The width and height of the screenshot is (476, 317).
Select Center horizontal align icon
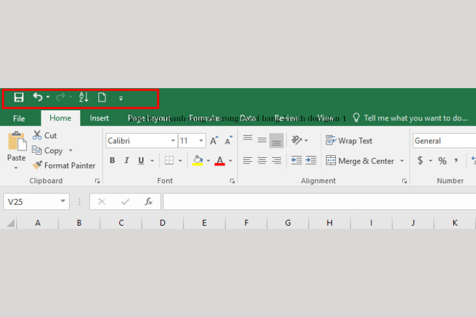coord(262,160)
